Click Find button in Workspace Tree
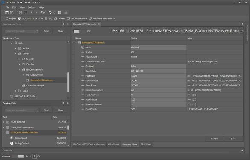The image size is (250, 160). (x=46, y=31)
